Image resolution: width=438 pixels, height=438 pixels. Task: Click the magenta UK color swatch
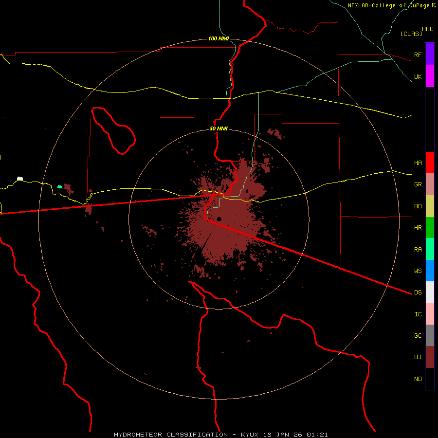click(430, 76)
